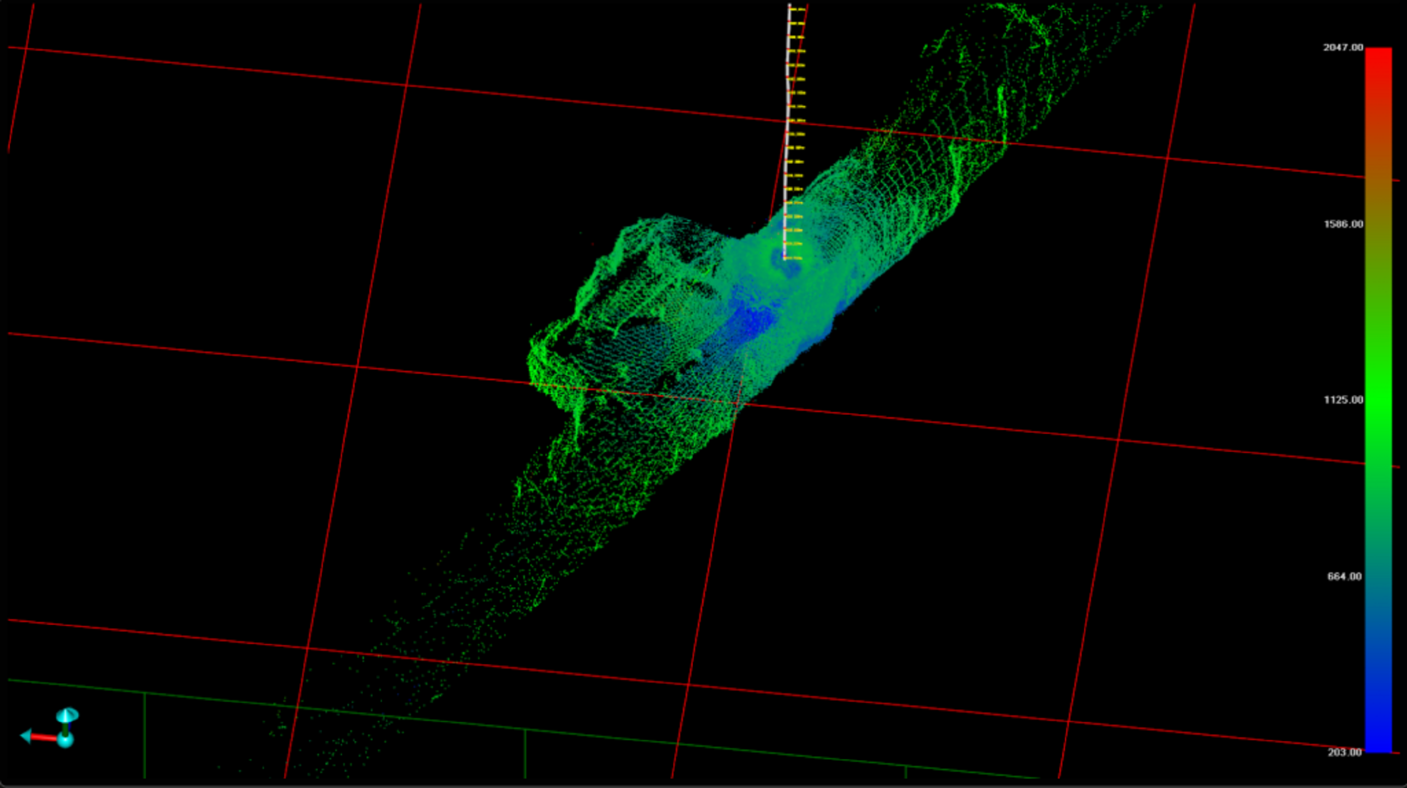Click the 203.00 minimum scale label
1407x788 pixels.
pyautogui.click(x=1344, y=752)
